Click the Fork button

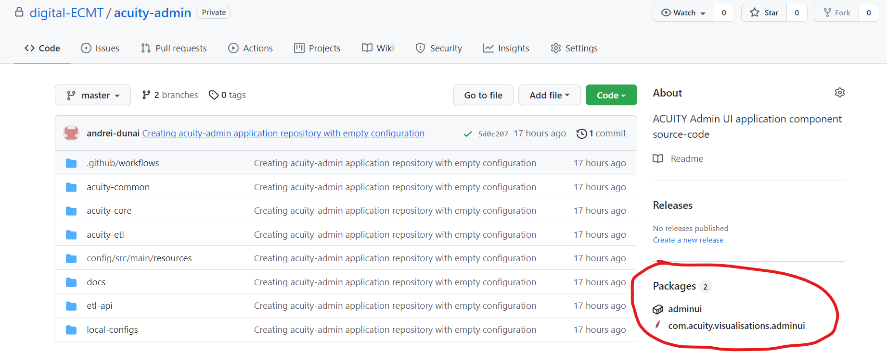(836, 13)
